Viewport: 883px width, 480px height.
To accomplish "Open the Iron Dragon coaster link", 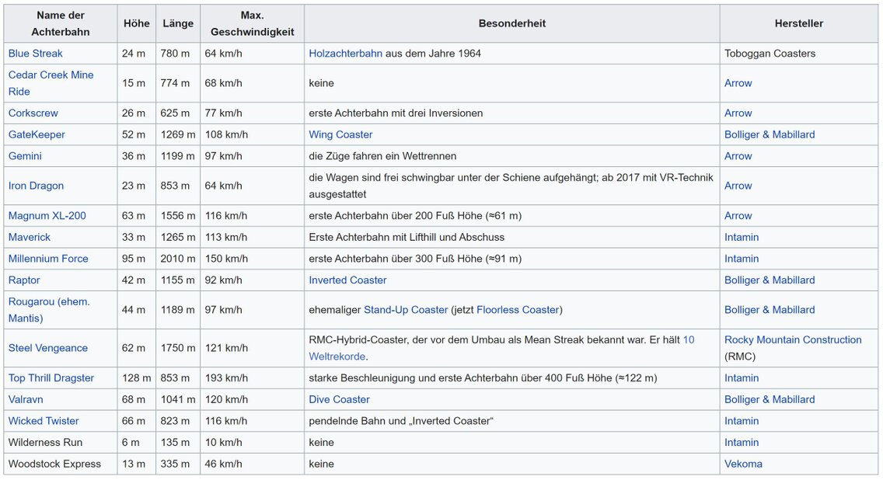I will tap(36, 186).
